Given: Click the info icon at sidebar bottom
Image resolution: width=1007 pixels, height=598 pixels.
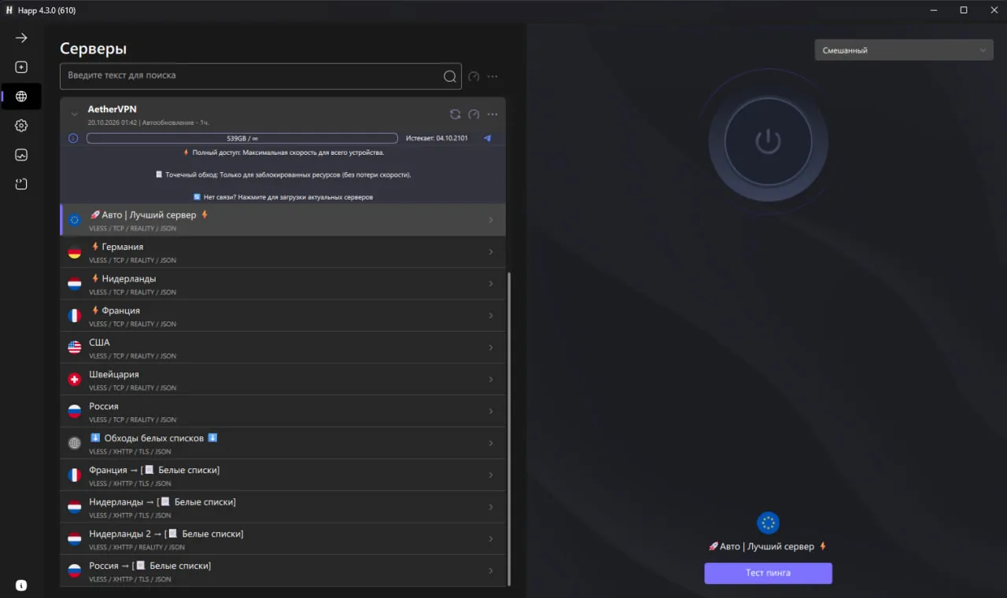Looking at the screenshot, I should coord(21,585).
